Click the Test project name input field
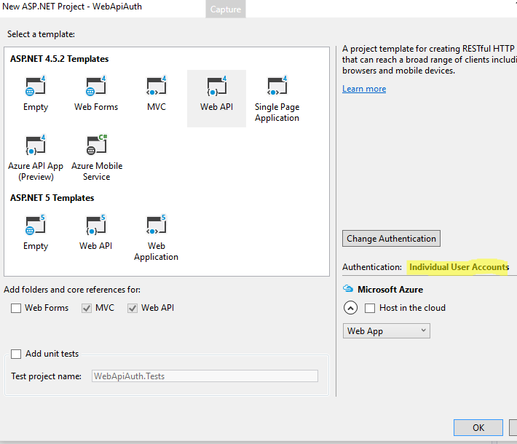 205,376
